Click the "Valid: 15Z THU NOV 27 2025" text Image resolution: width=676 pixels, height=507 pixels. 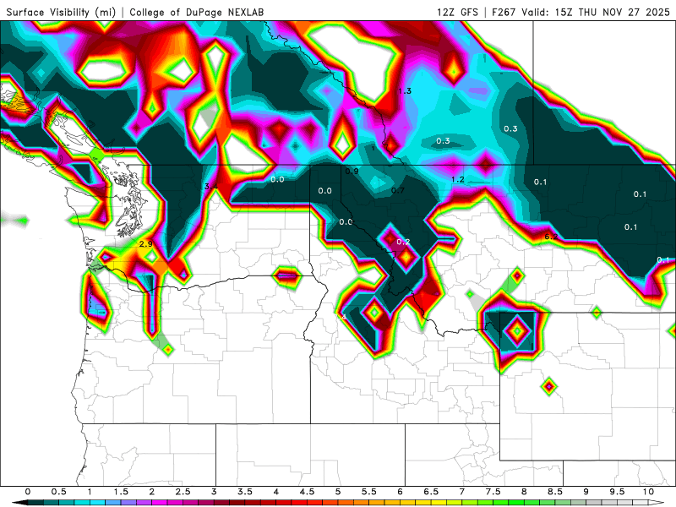tap(596, 12)
